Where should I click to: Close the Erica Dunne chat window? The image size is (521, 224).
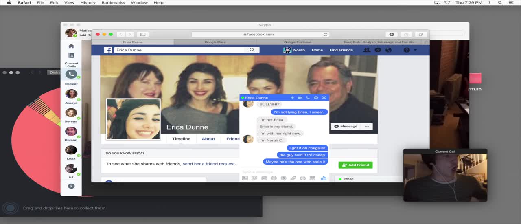click(x=324, y=98)
